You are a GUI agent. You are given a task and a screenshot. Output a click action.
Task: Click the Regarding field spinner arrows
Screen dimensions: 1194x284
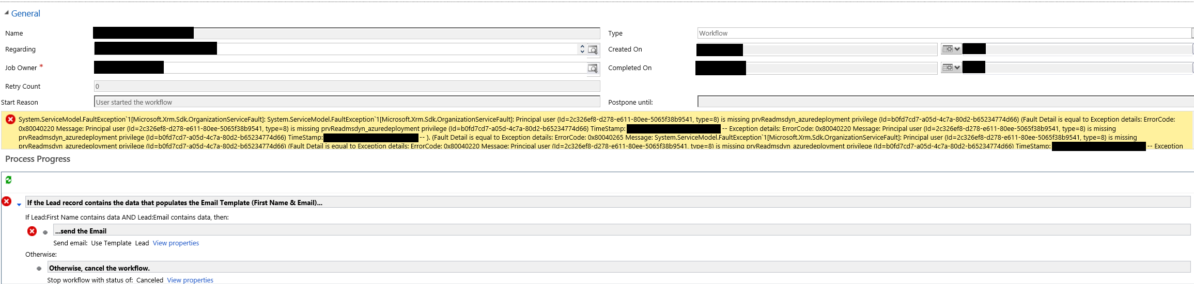(582, 49)
